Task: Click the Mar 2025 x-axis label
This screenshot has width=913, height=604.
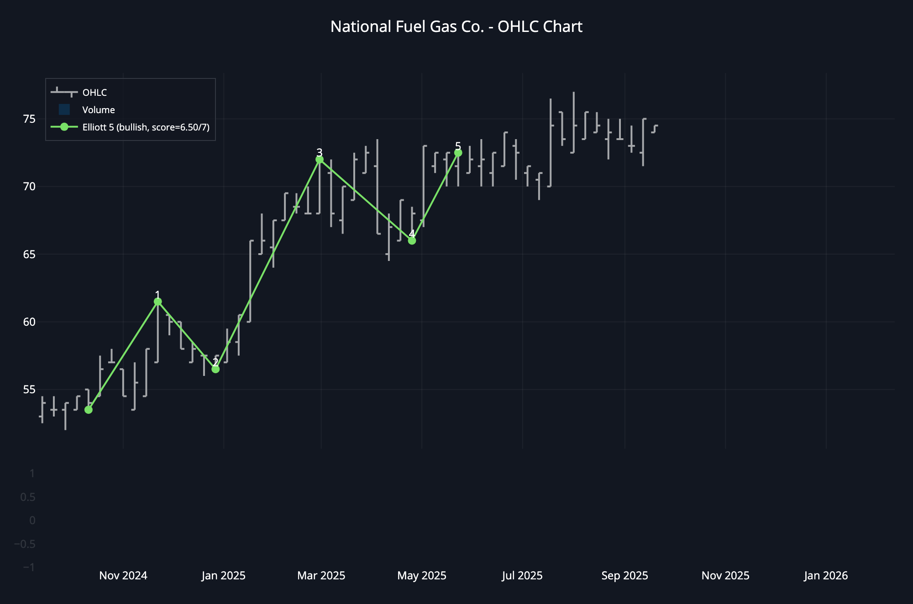Action: point(321,576)
